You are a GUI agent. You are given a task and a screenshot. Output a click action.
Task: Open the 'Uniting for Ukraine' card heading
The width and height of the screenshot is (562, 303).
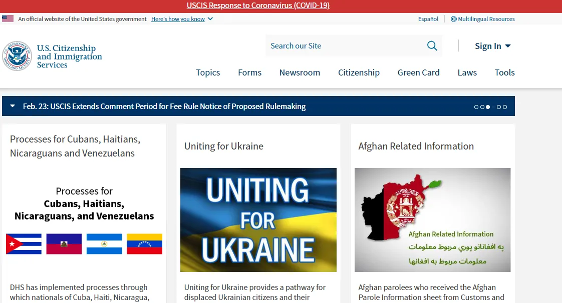(224, 146)
